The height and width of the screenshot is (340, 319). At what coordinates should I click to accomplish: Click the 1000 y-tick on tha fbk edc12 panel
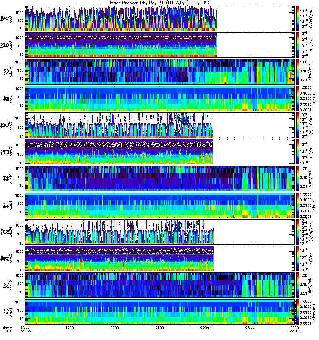20,62
